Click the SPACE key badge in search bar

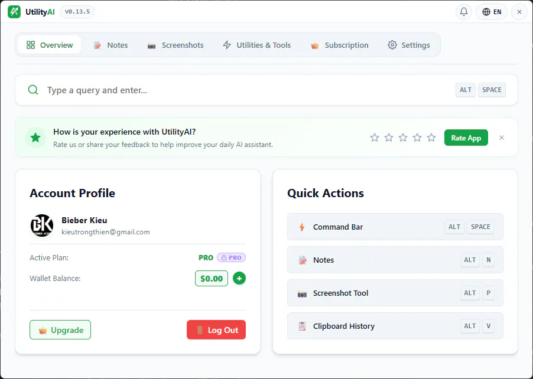(492, 90)
